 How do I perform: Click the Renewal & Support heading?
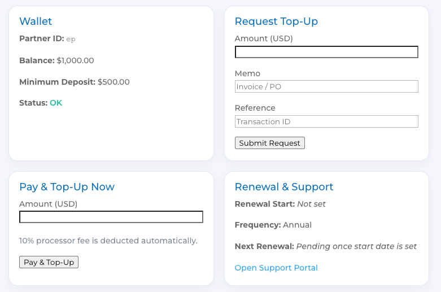click(283, 187)
